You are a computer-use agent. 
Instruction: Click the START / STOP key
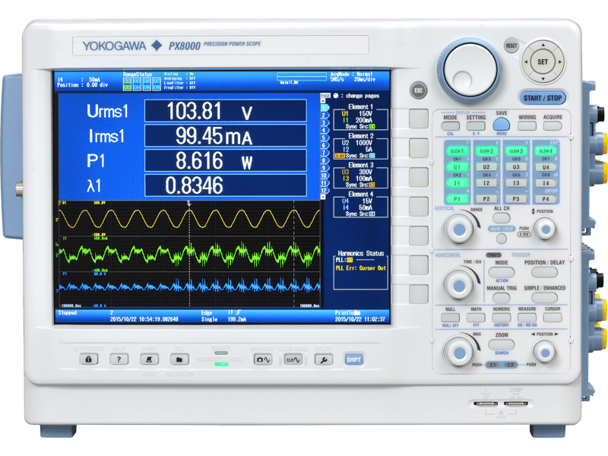[x=543, y=98]
